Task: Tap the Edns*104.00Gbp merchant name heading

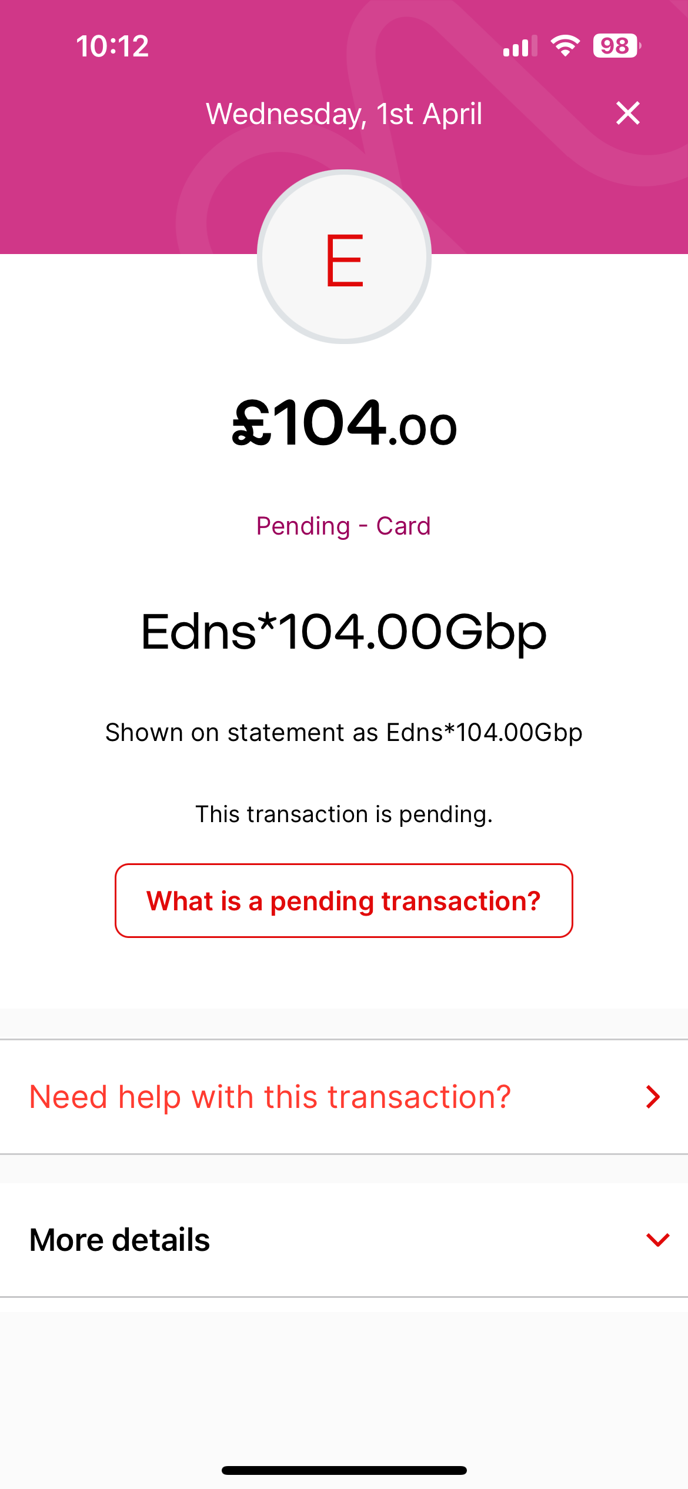Action: click(343, 632)
